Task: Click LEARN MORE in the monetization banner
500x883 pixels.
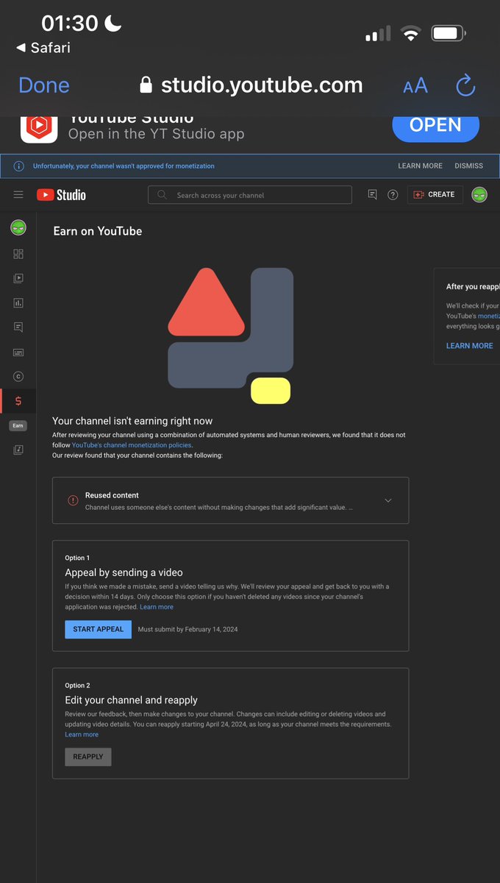Action: click(420, 166)
